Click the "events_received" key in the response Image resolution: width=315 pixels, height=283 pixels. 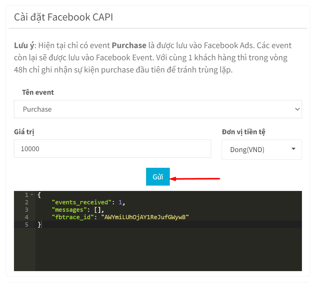pos(82,202)
